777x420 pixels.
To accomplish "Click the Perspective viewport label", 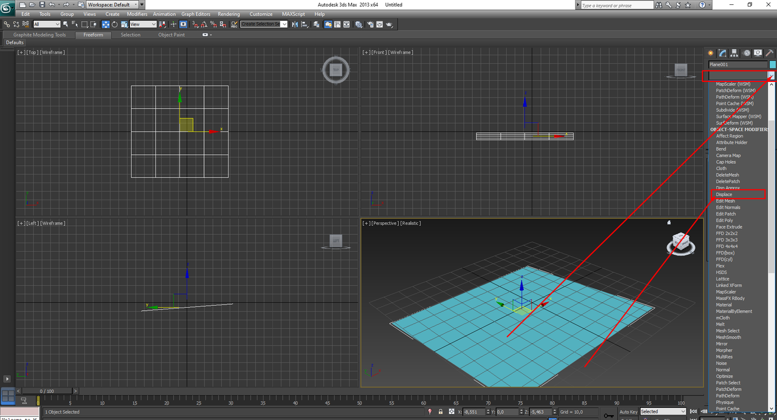I will click(386, 223).
